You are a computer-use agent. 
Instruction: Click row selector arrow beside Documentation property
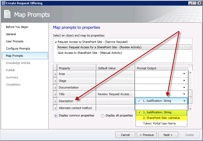(55, 87)
